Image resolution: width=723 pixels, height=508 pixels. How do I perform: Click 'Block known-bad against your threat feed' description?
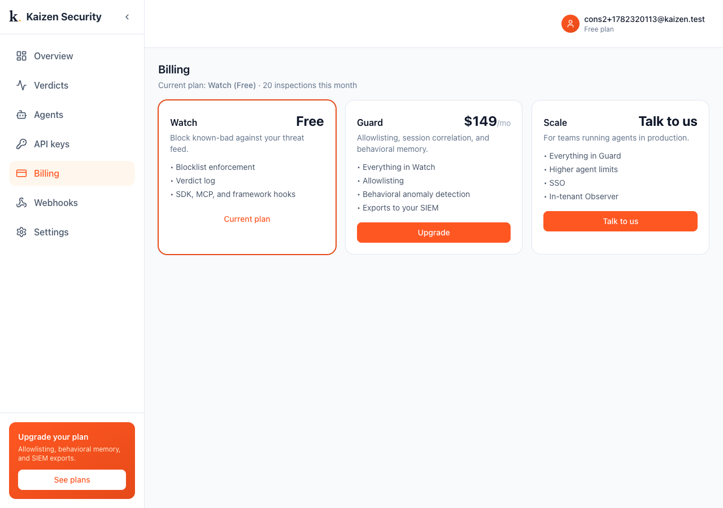237,143
